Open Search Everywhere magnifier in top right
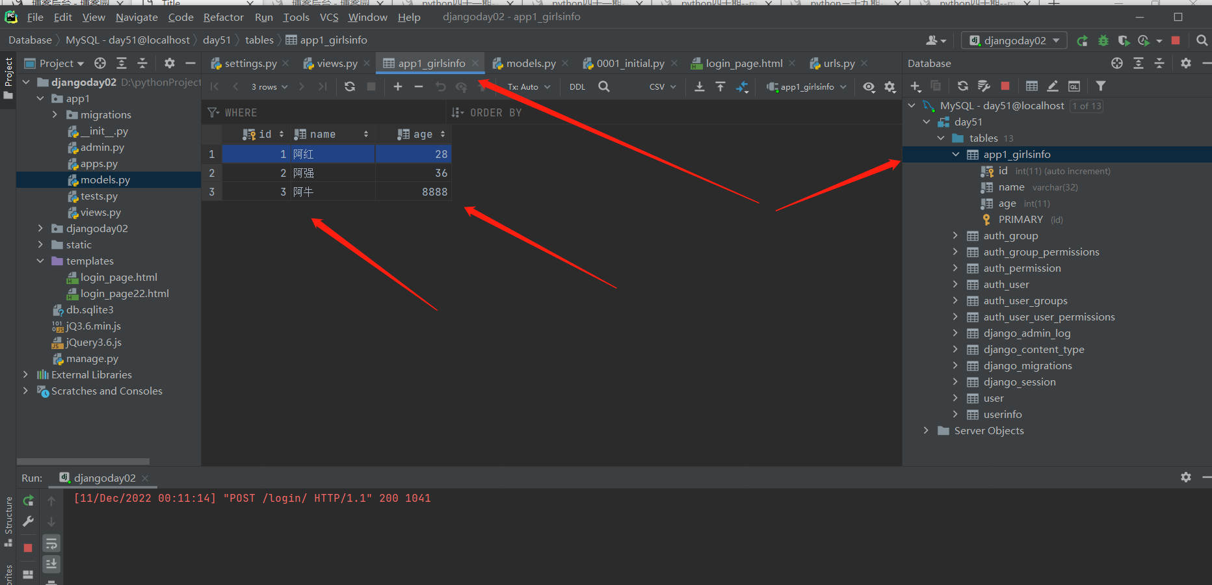The width and height of the screenshot is (1212, 585). point(1202,40)
